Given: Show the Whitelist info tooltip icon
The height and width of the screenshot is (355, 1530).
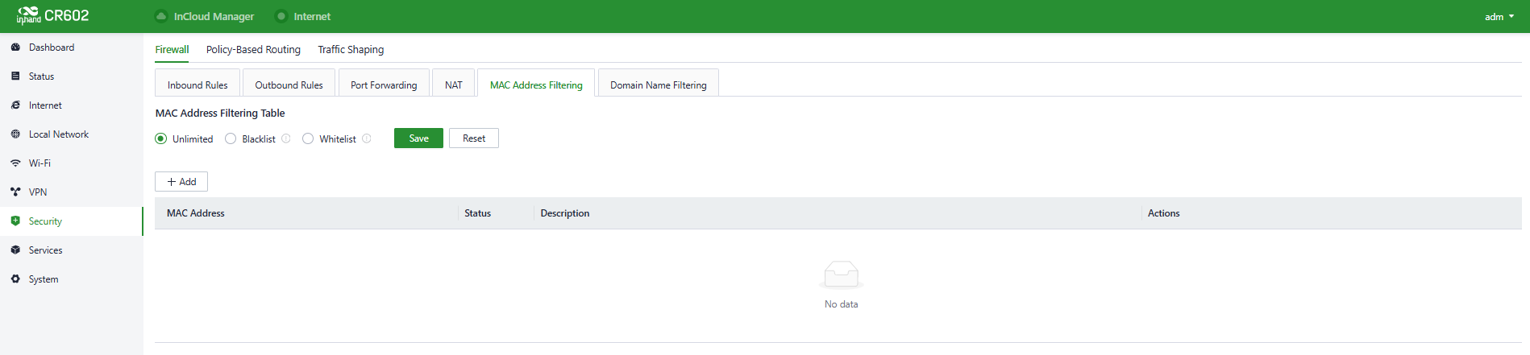Looking at the screenshot, I should pyautogui.click(x=367, y=138).
